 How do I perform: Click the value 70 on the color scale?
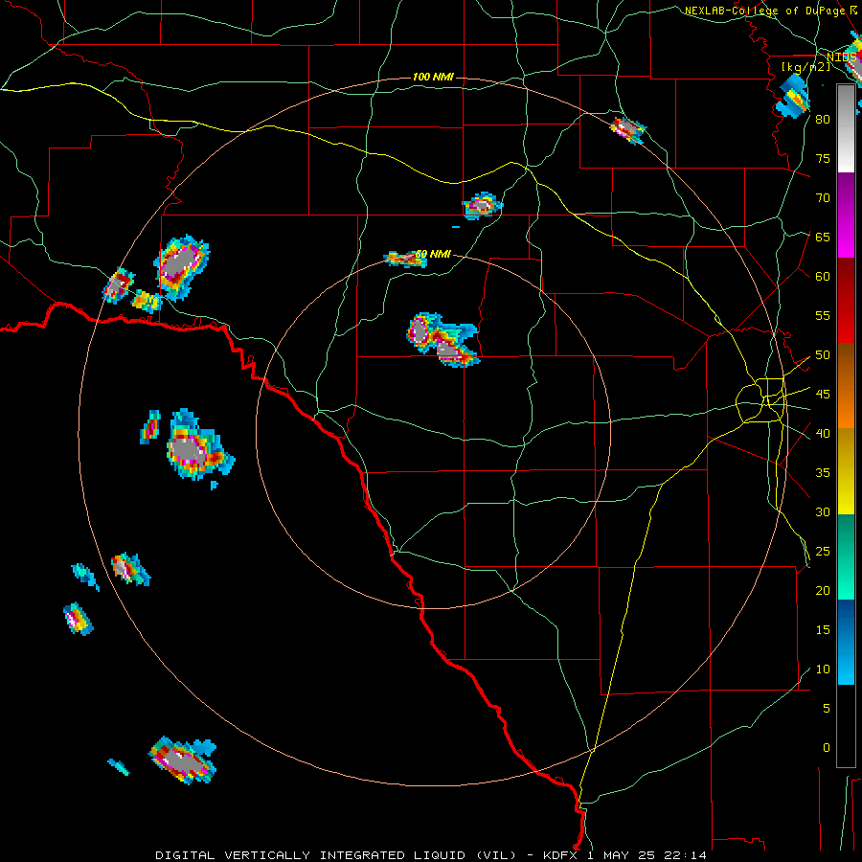pyautogui.click(x=823, y=198)
